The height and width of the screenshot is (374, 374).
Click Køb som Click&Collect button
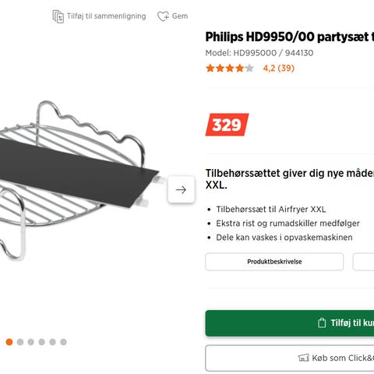click(x=290, y=358)
